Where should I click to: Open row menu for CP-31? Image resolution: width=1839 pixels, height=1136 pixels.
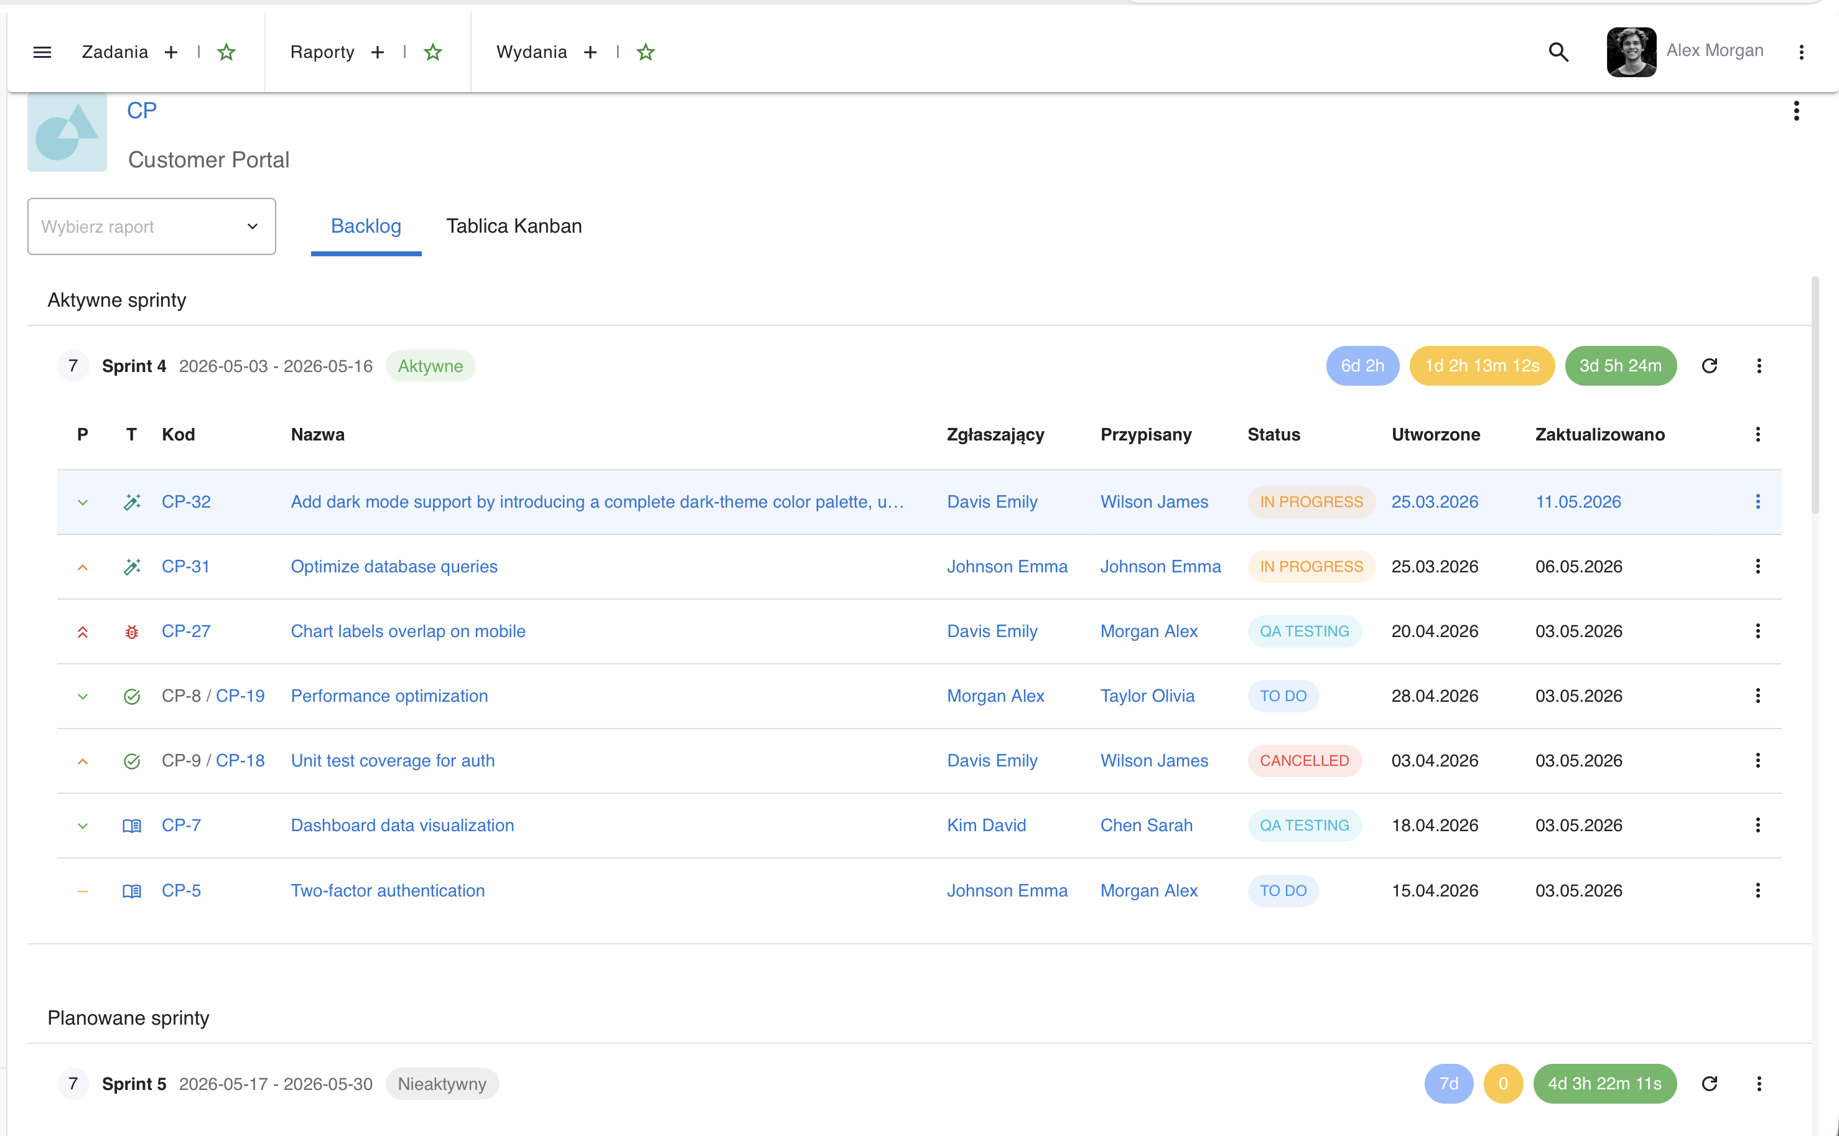1758,566
